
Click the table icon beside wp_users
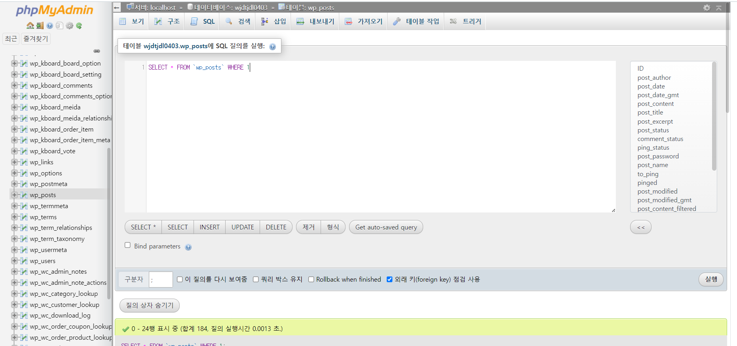[x=24, y=261]
